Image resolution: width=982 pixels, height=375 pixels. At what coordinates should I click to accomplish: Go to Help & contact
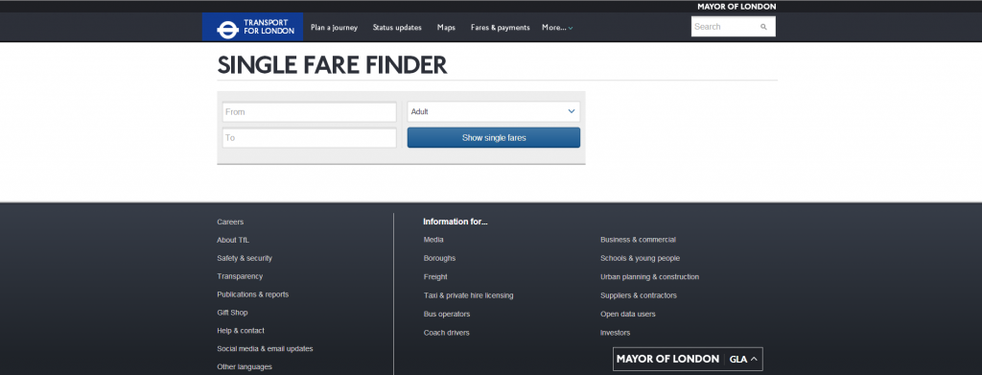click(241, 331)
